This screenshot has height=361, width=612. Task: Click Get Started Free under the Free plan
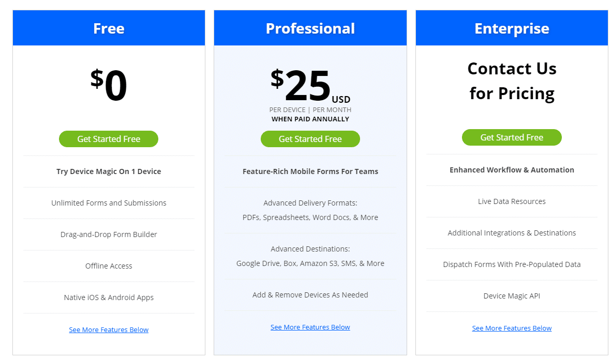click(109, 139)
